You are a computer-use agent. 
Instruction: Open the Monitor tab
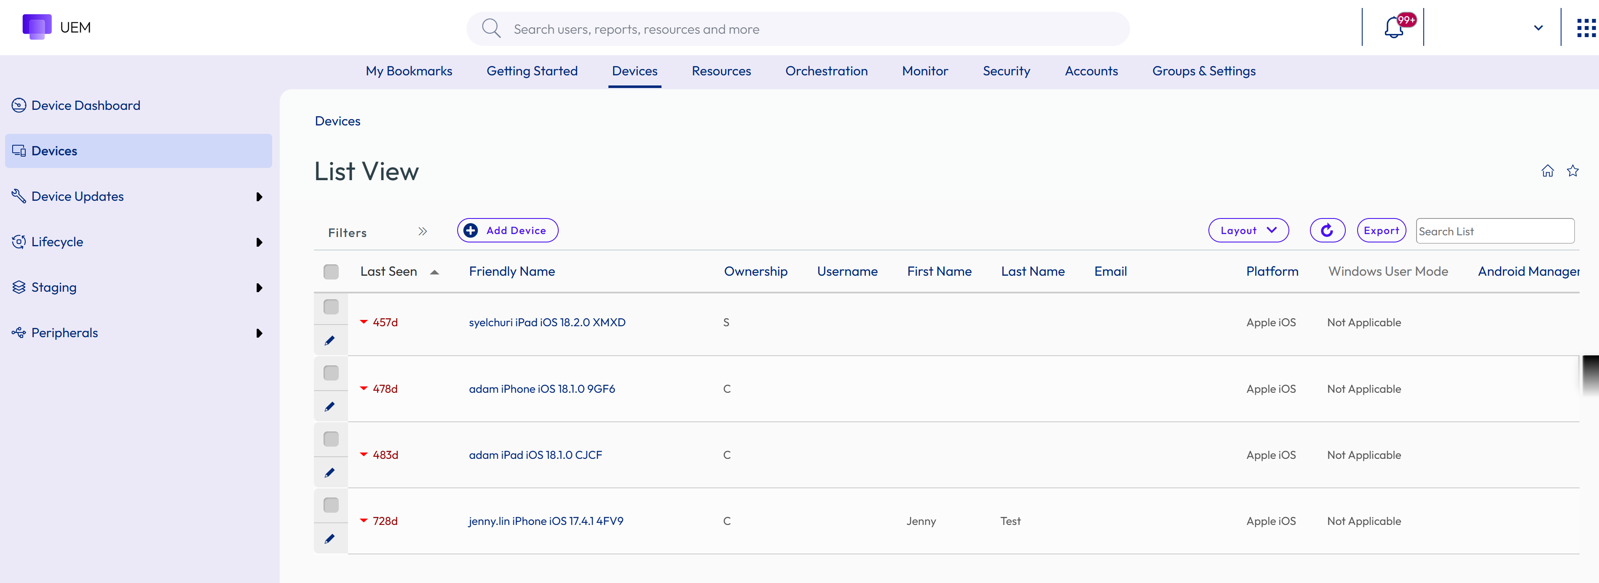pyautogui.click(x=925, y=71)
